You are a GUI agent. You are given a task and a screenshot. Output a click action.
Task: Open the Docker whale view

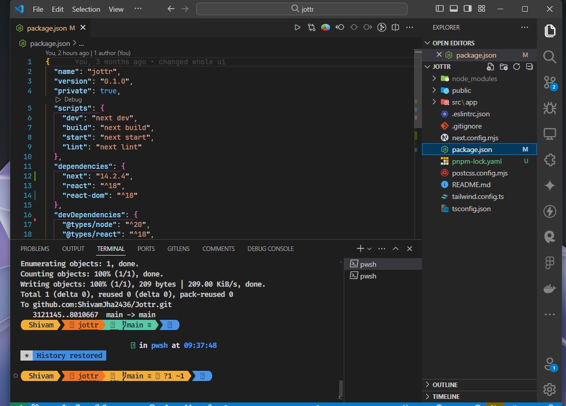[x=550, y=289]
